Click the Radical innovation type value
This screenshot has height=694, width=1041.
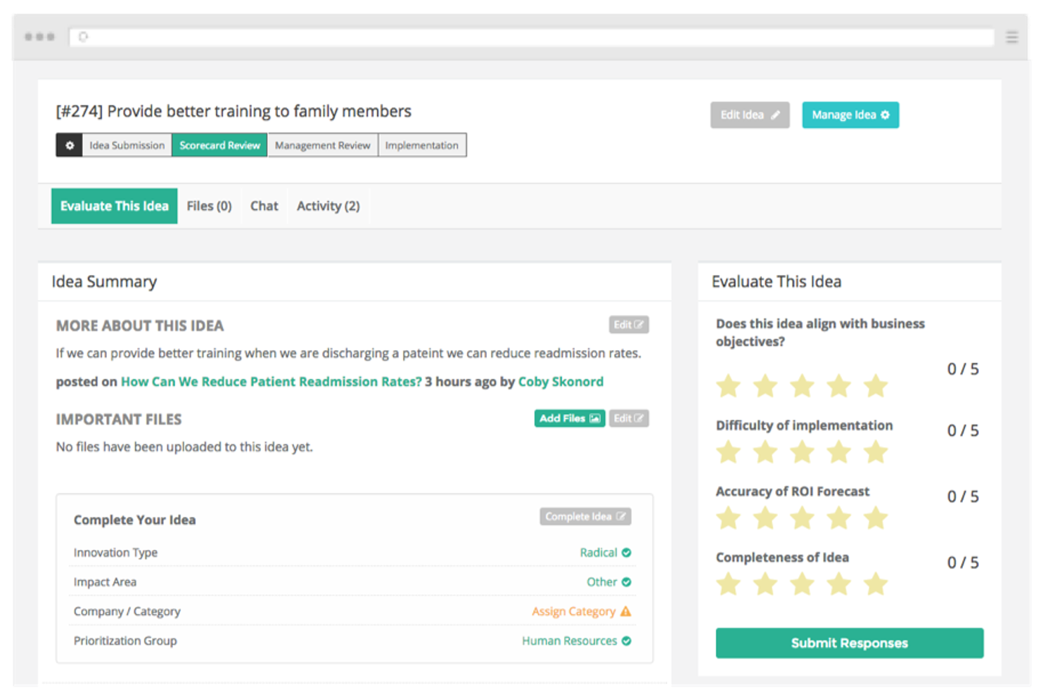599,553
